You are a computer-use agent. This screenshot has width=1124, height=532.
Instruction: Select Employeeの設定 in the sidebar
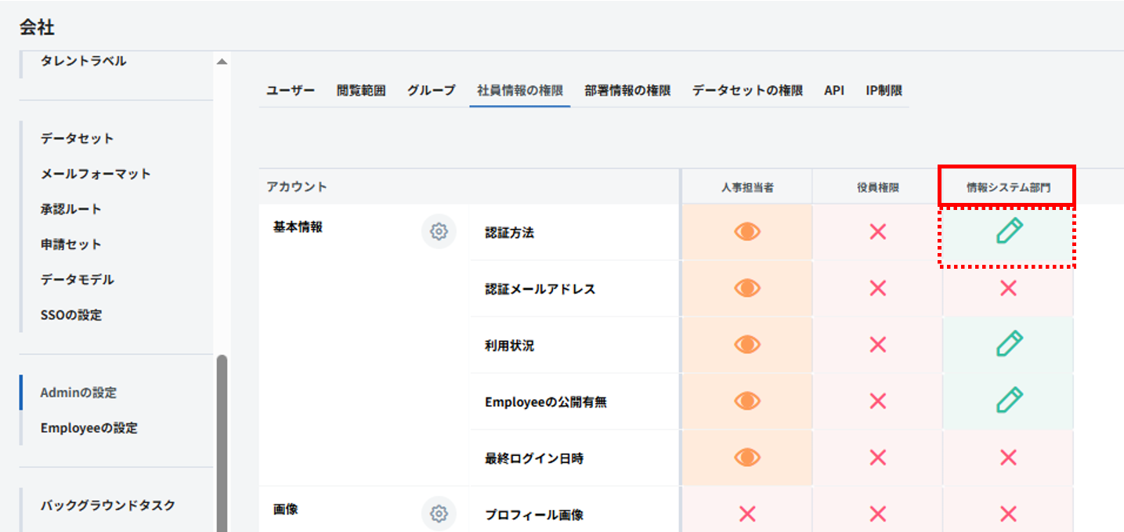[89, 428]
